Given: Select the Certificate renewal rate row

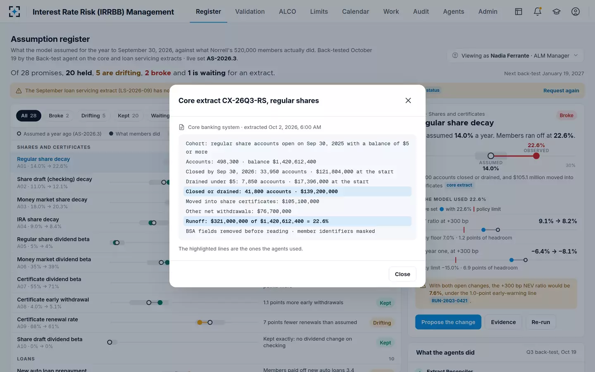Looking at the screenshot, I should point(205,323).
